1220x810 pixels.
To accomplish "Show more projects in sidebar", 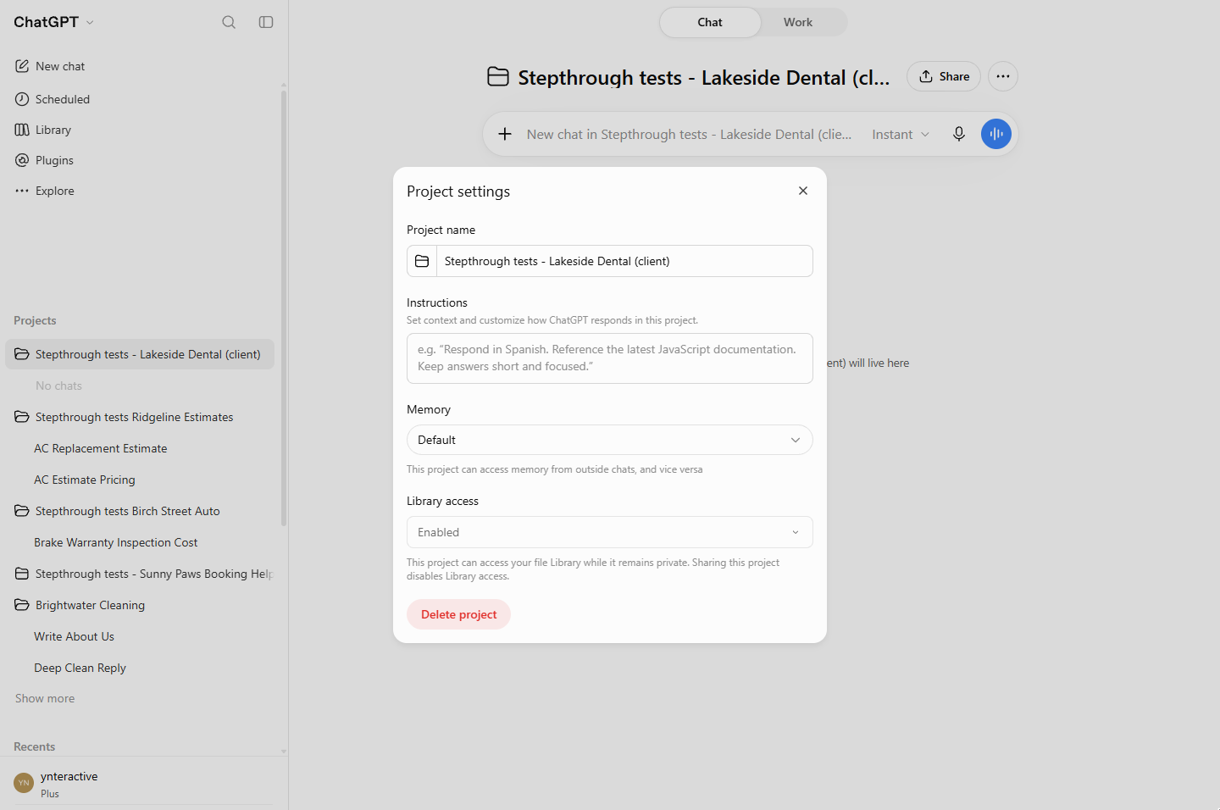I will tap(45, 698).
